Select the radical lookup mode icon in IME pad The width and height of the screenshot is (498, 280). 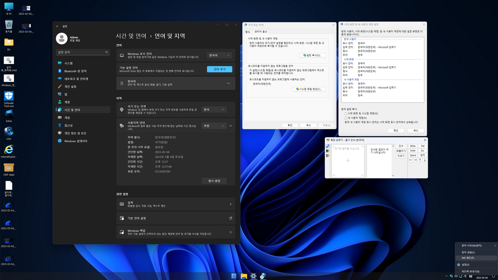(x=328, y=156)
